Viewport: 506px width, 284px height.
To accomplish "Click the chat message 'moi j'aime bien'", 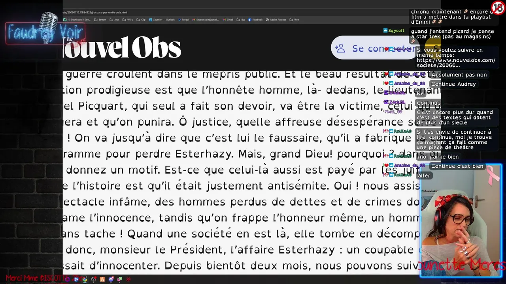I will pyautogui.click(x=438, y=157).
